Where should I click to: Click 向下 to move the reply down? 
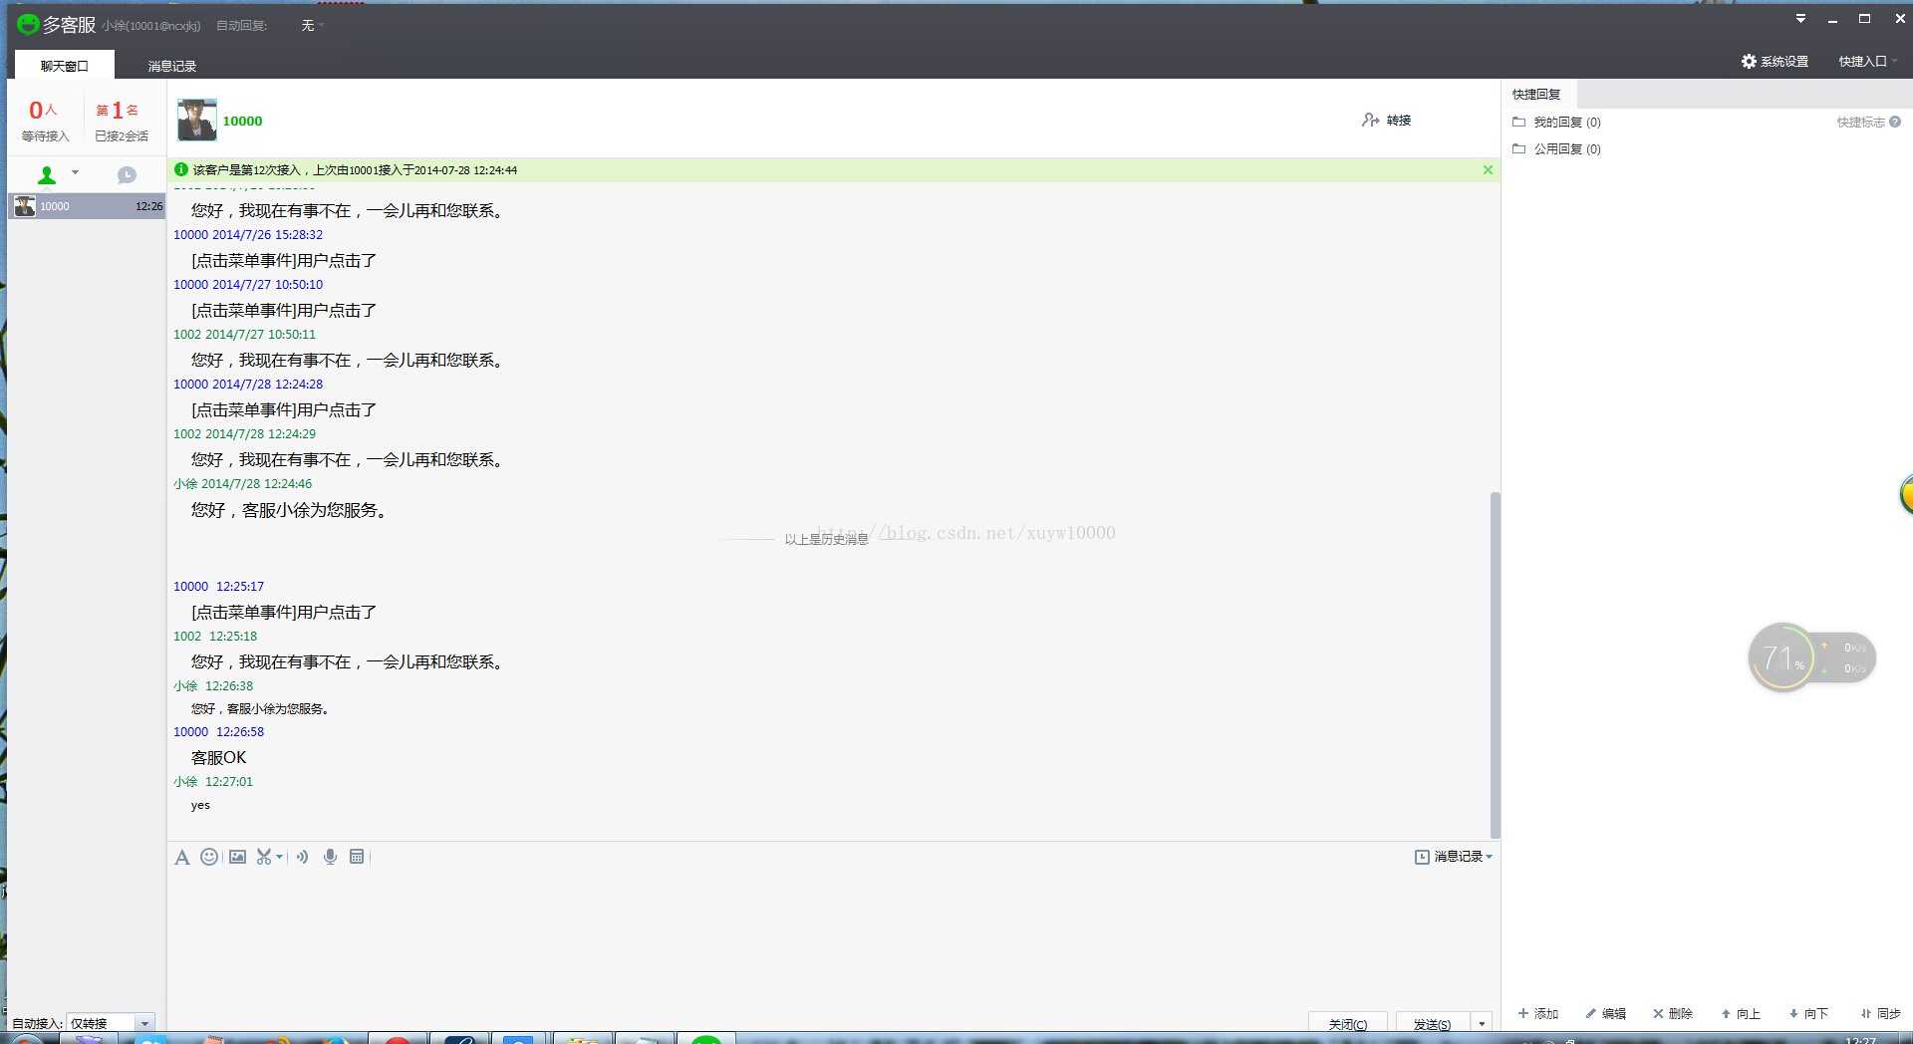pyautogui.click(x=1808, y=1013)
